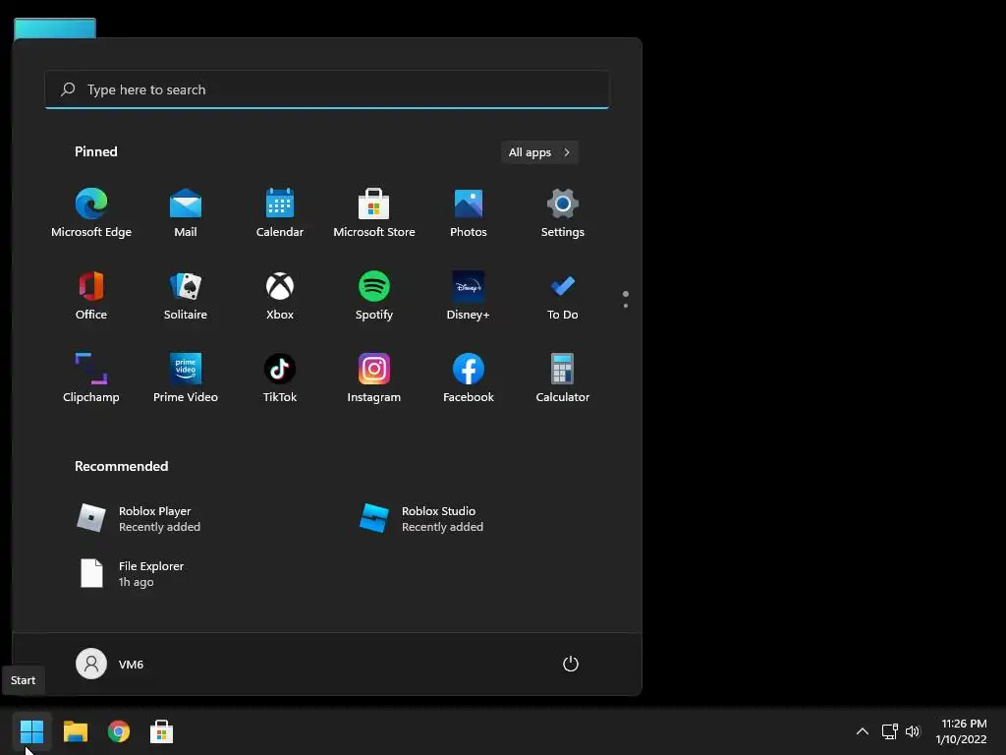
Task: Open Spotify from the Start menu
Action: [374, 296]
